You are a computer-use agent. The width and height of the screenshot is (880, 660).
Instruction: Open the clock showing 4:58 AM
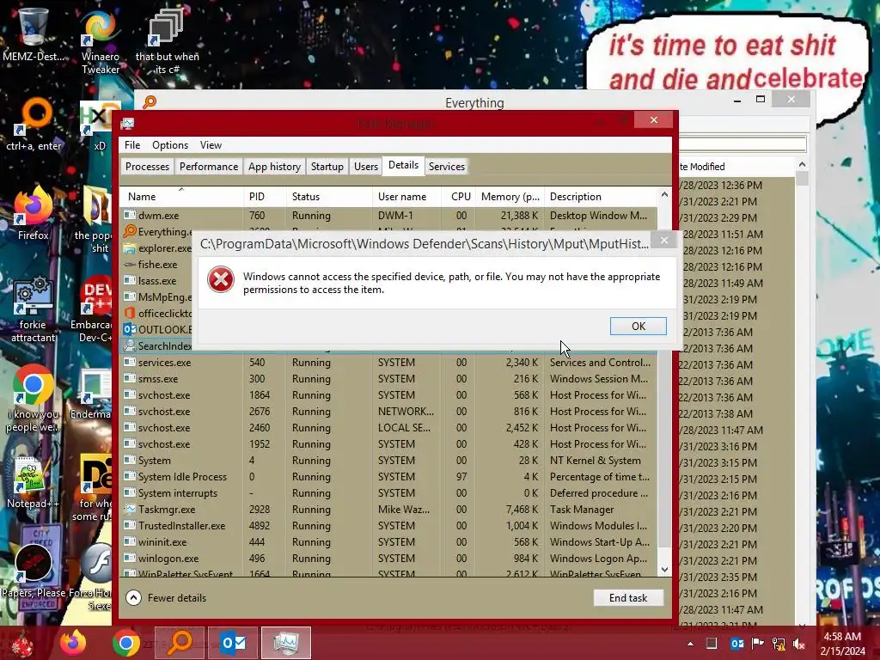coord(842,643)
